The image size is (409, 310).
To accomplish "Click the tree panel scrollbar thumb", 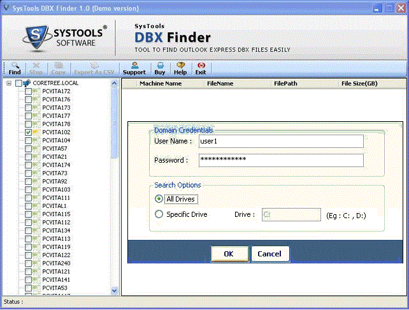I will click(x=114, y=122).
